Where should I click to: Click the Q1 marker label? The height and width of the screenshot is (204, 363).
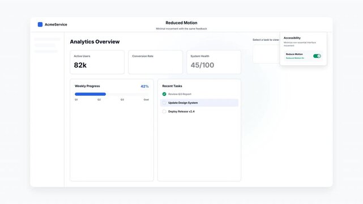tap(76, 100)
